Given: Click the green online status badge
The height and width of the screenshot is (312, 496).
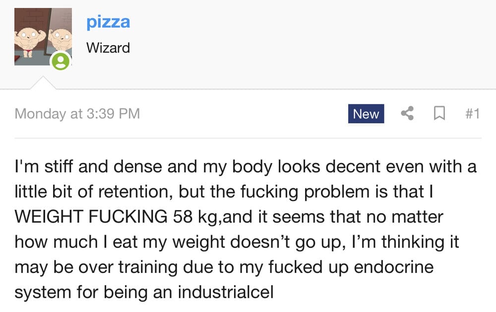Looking at the screenshot, I should (61, 61).
